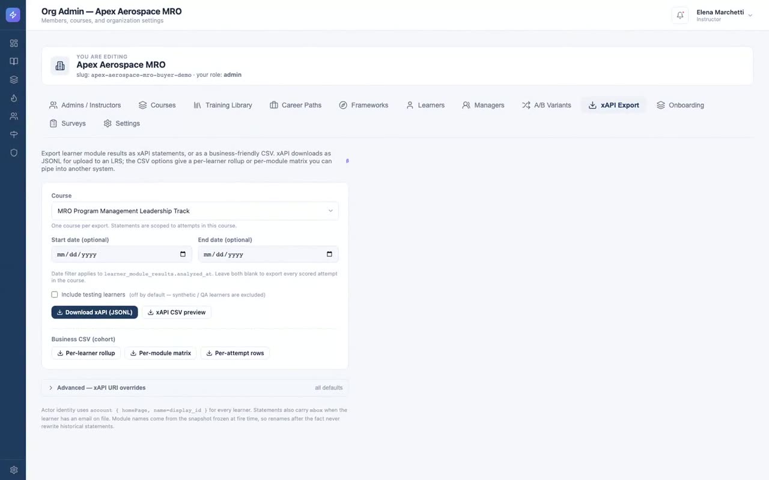Open the open-book icon in sidebar
The height and width of the screenshot is (480, 769).
14,61
